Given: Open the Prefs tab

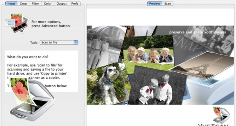Looking at the screenshot, I should pyautogui.click(x=75, y=3).
